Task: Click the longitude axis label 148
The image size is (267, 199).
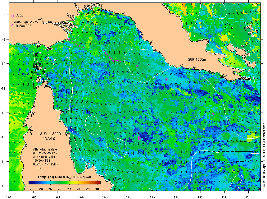Action: click(x=177, y=197)
